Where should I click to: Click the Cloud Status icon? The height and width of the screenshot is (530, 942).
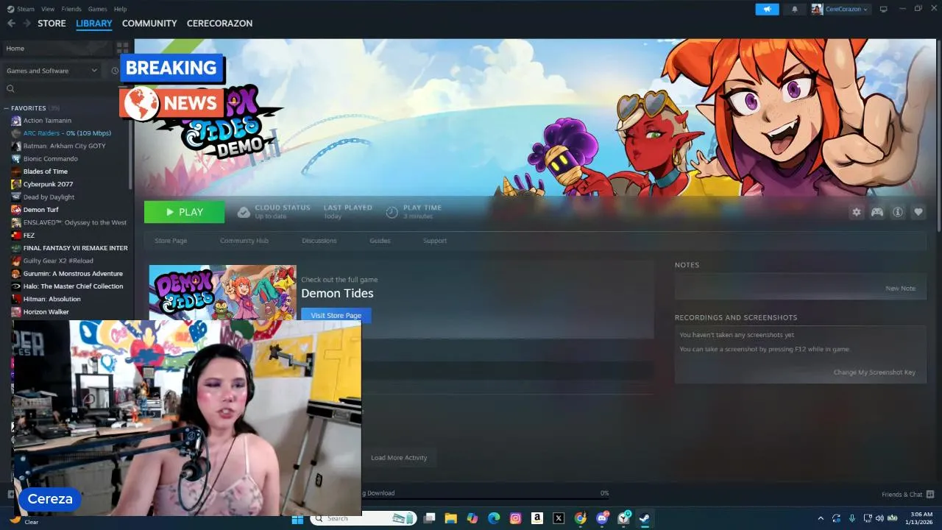(x=244, y=212)
